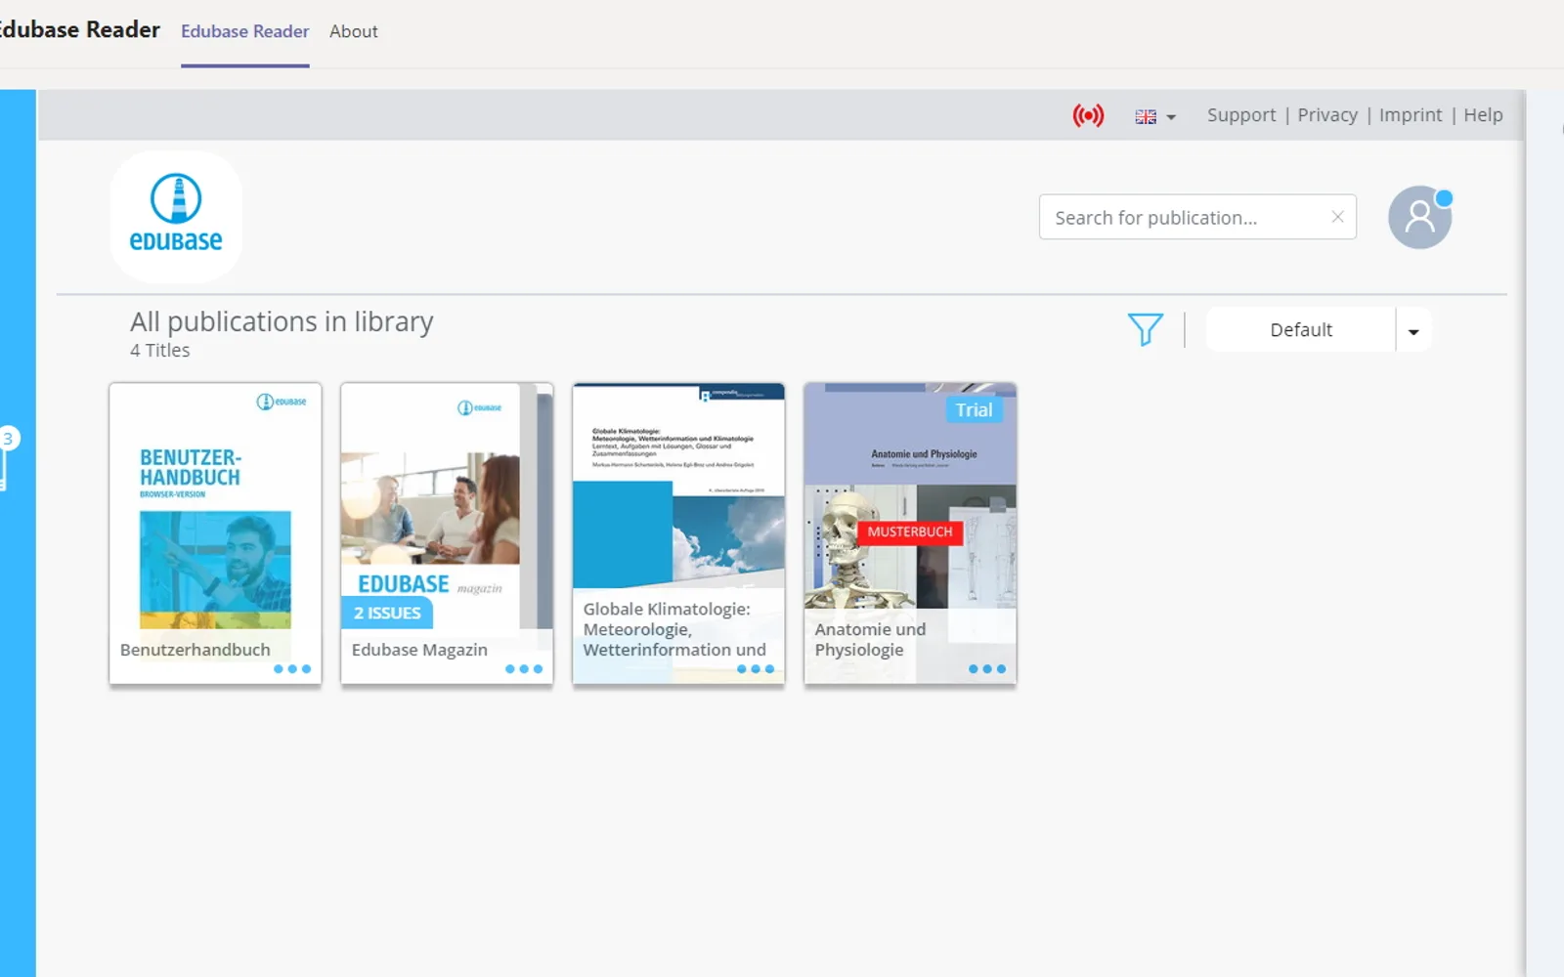
Task: Open options dots for Anatomie und Physiologie
Action: tap(987, 669)
